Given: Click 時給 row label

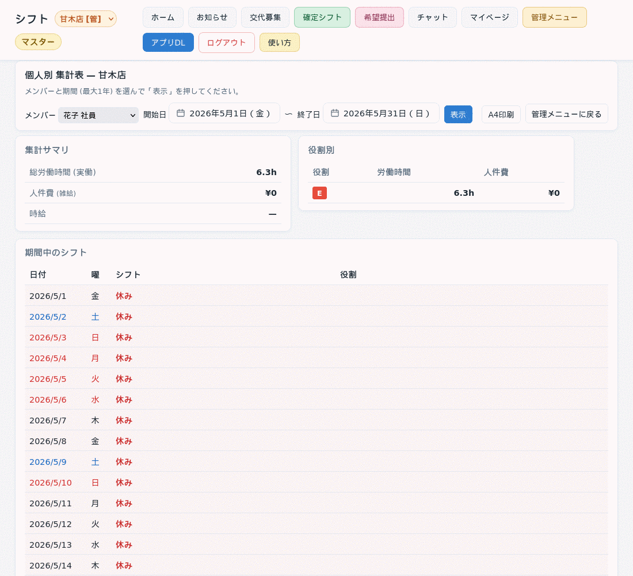Looking at the screenshot, I should pyautogui.click(x=37, y=214).
